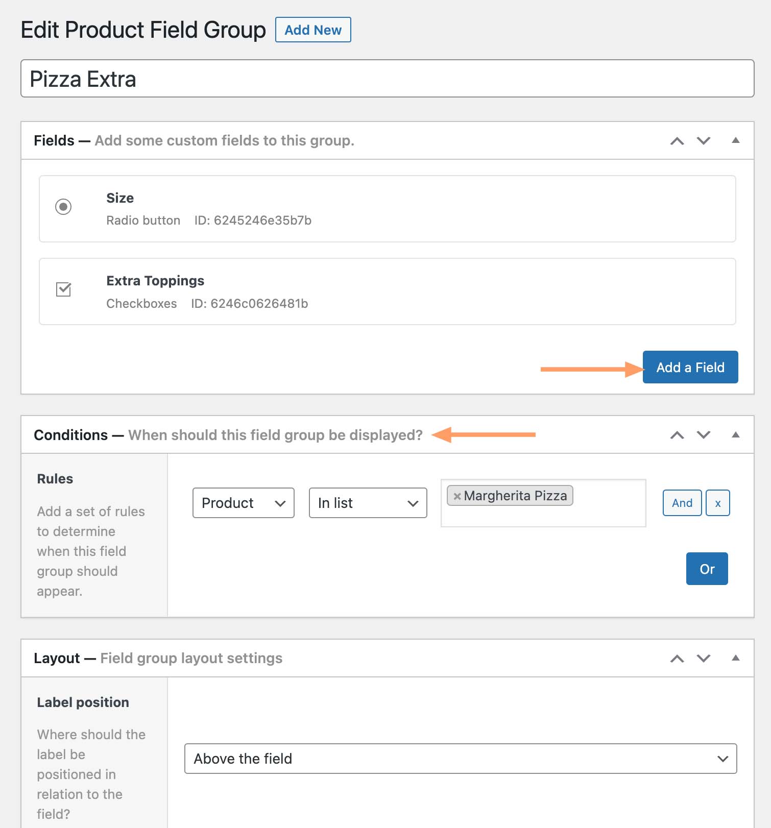771x828 pixels.
Task: Remove Margherita Pizza tag
Action: point(457,496)
